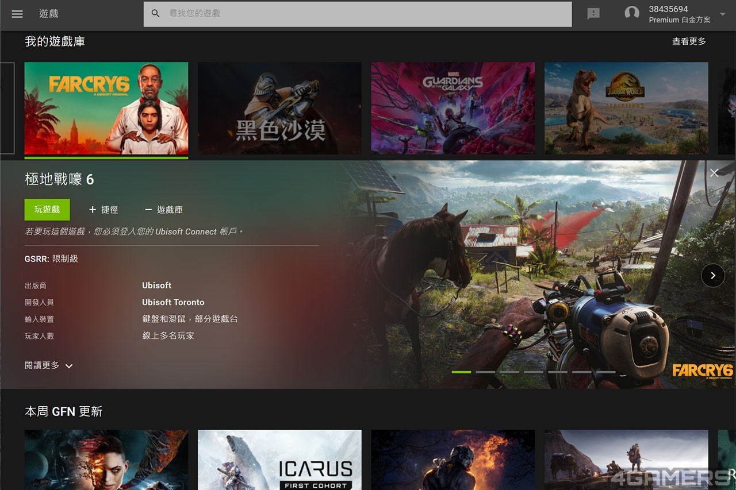Screen dimensions: 736x490
Task: Open the Icarus First Cohort tile
Action: click(280, 460)
